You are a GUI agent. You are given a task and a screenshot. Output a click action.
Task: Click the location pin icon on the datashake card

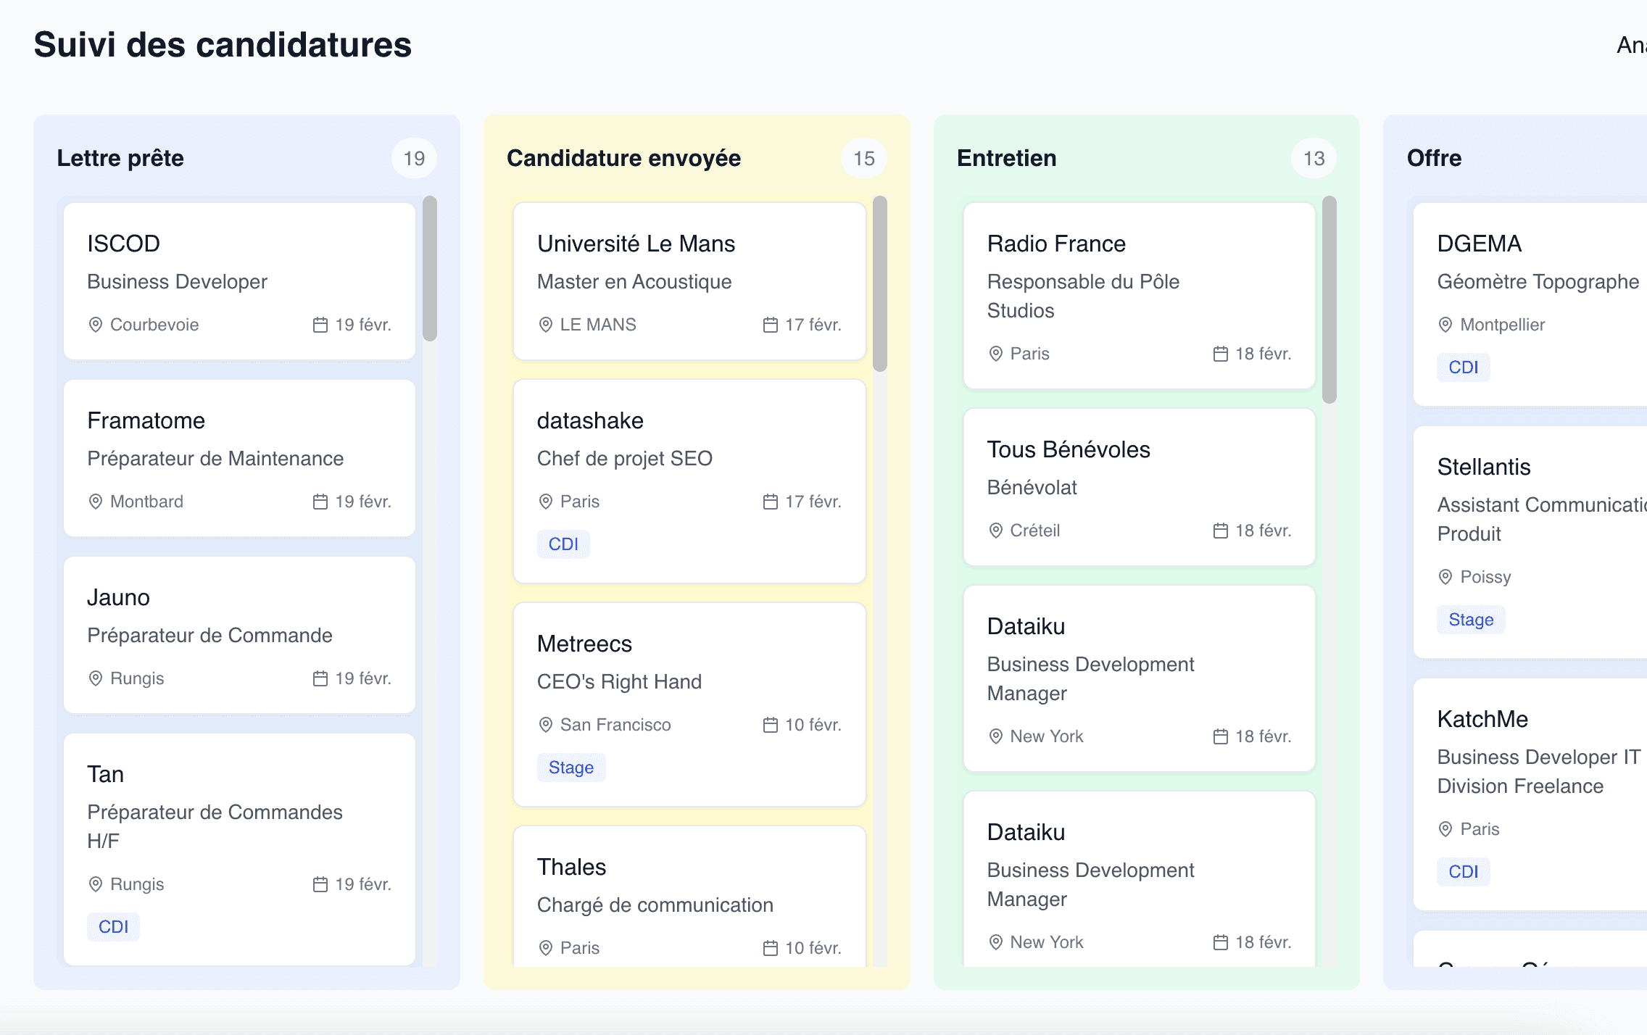[x=545, y=502]
